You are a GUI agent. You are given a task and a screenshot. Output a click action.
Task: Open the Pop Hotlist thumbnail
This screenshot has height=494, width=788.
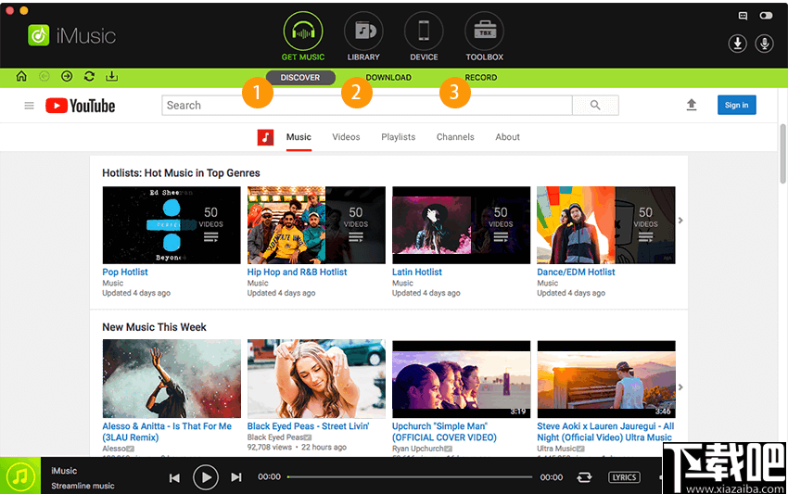coord(172,225)
